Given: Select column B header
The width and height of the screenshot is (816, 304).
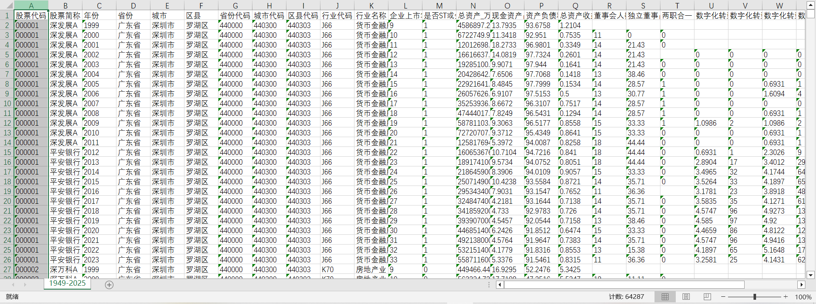Looking at the screenshot, I should click(x=65, y=6).
